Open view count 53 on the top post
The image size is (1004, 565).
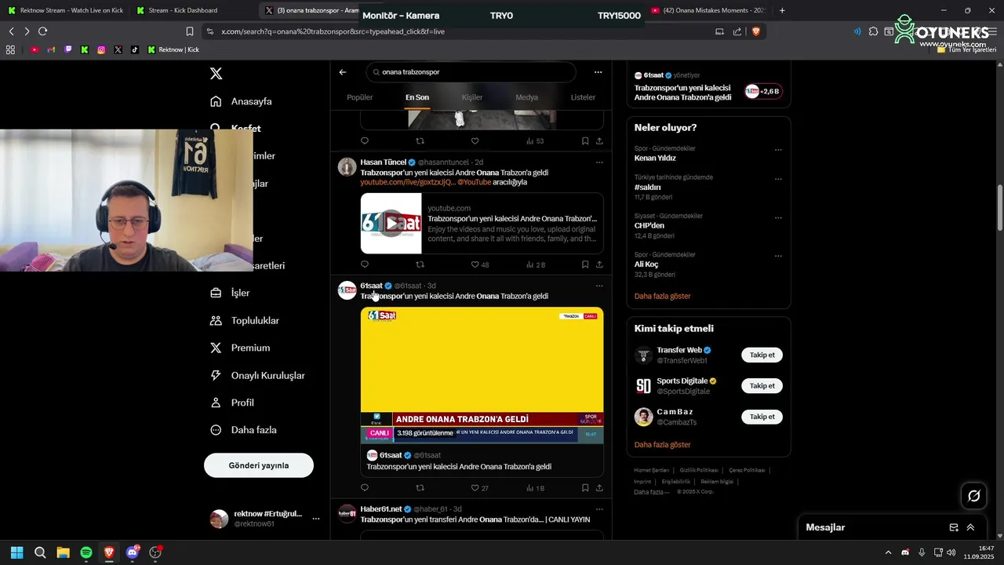click(x=535, y=141)
